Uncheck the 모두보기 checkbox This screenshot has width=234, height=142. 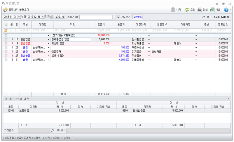pos(118,17)
